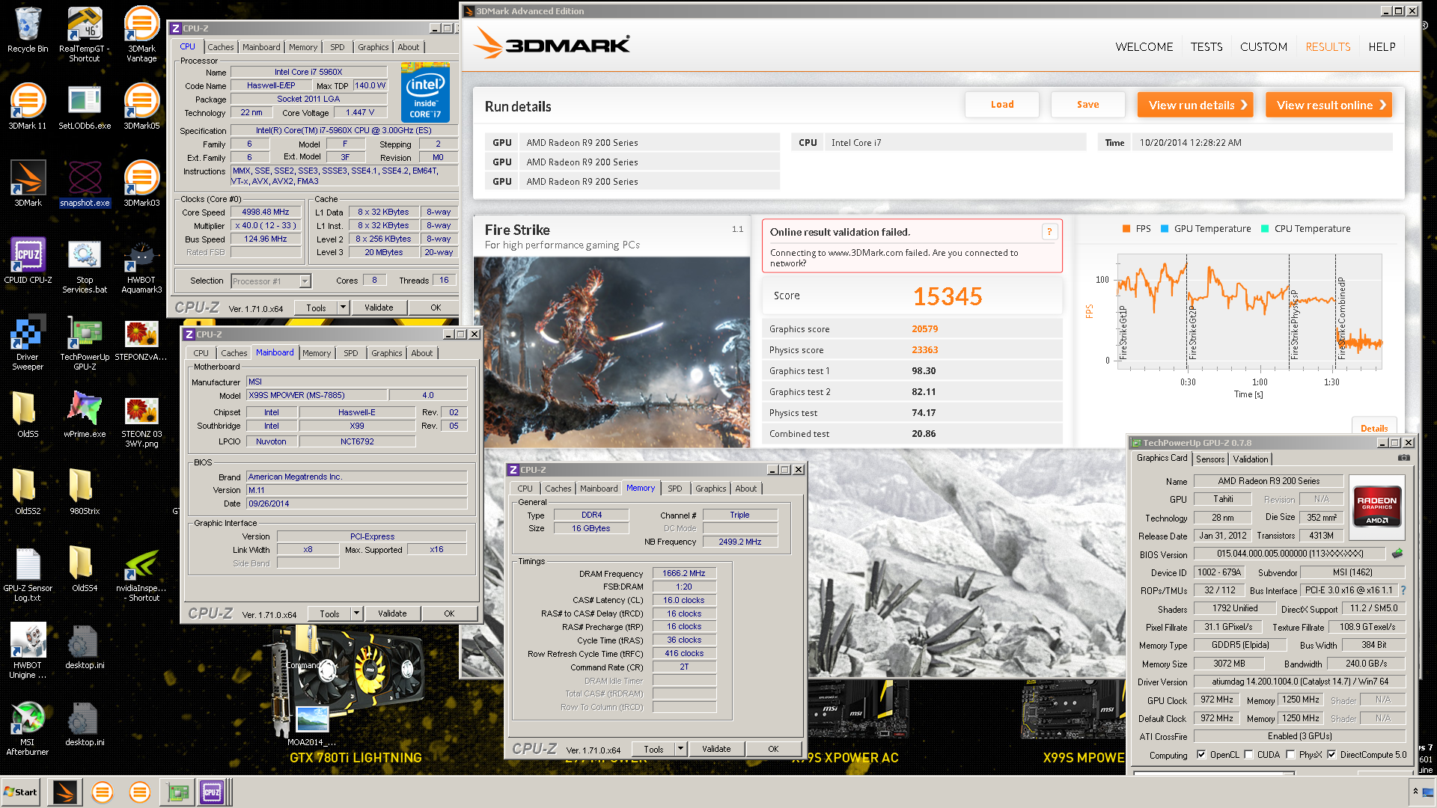Launch RealTempGT Shortcut from desktop
This screenshot has width=1437, height=808.
click(x=85, y=34)
